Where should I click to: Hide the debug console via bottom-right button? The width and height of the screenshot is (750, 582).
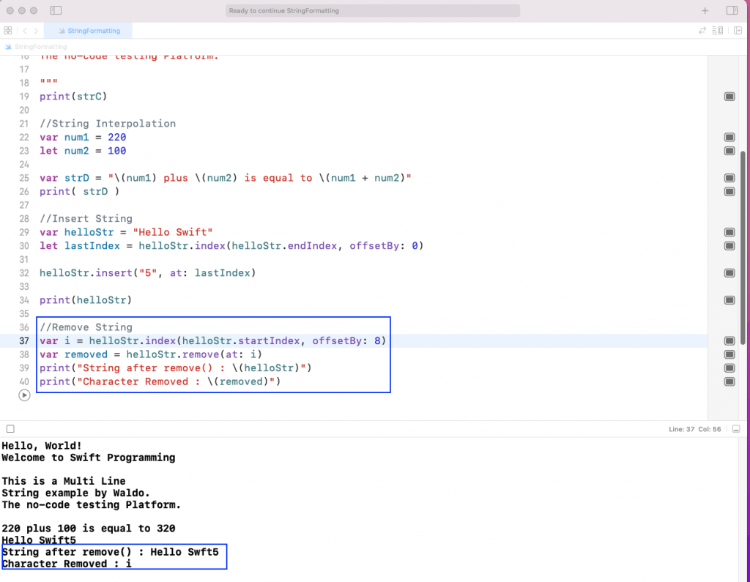(737, 428)
